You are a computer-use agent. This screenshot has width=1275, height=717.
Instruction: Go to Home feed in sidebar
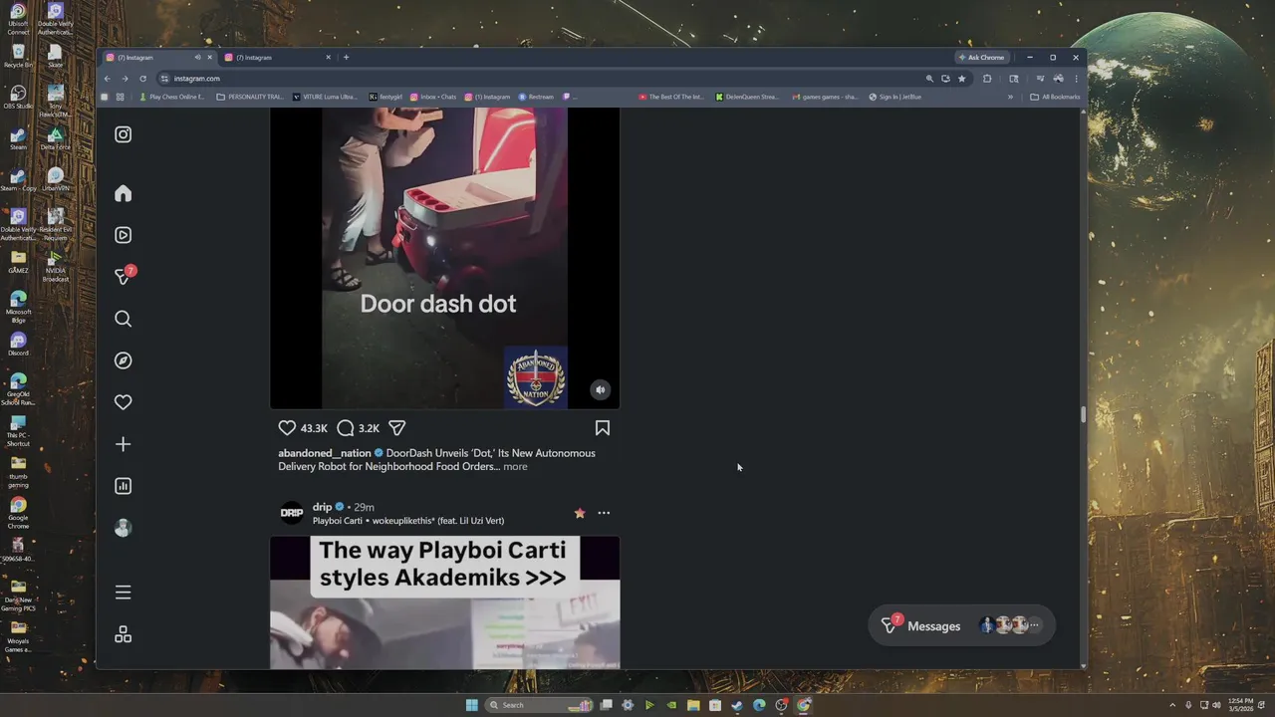(x=123, y=193)
